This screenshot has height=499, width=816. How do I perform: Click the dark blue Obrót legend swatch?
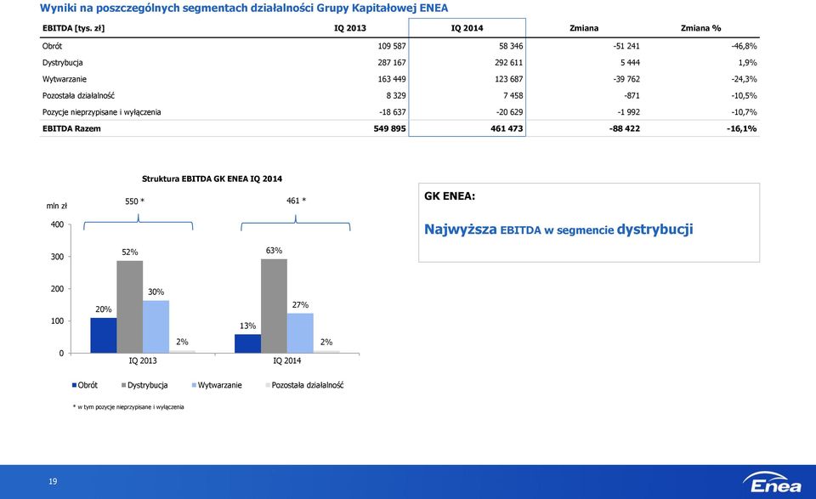[x=75, y=386]
